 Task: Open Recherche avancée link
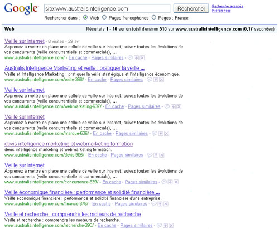(228, 6)
